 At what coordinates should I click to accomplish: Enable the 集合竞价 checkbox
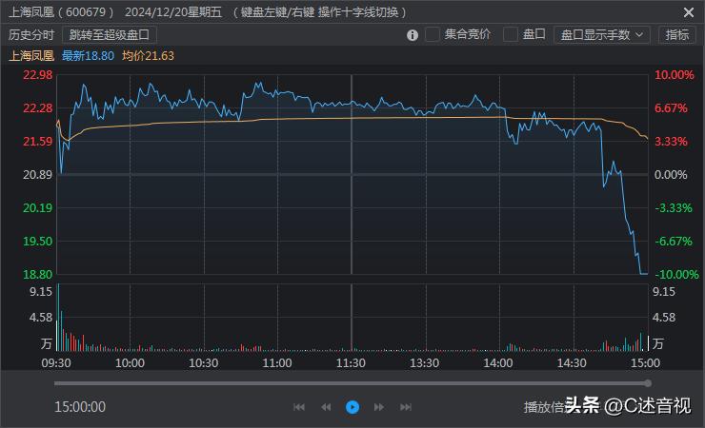(433, 34)
